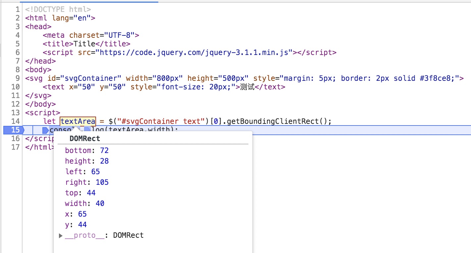Select the width: 40 property row
The image size is (471, 253).
(x=85, y=203)
